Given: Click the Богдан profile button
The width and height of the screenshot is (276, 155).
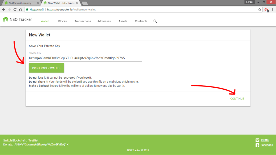Looking at the screenshot, I should (x=250, y=2).
